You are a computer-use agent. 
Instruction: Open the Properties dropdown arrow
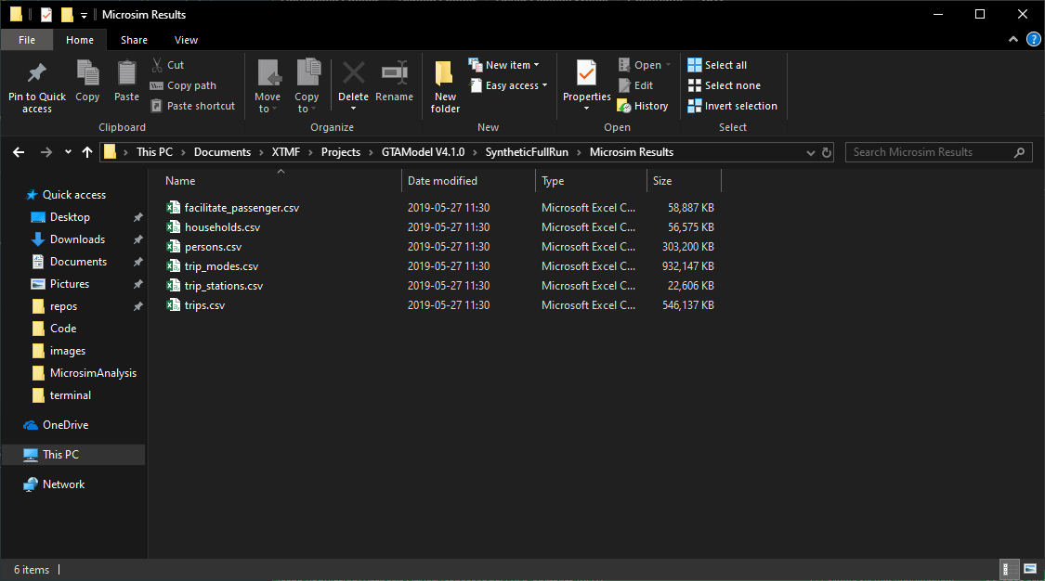coord(586,109)
